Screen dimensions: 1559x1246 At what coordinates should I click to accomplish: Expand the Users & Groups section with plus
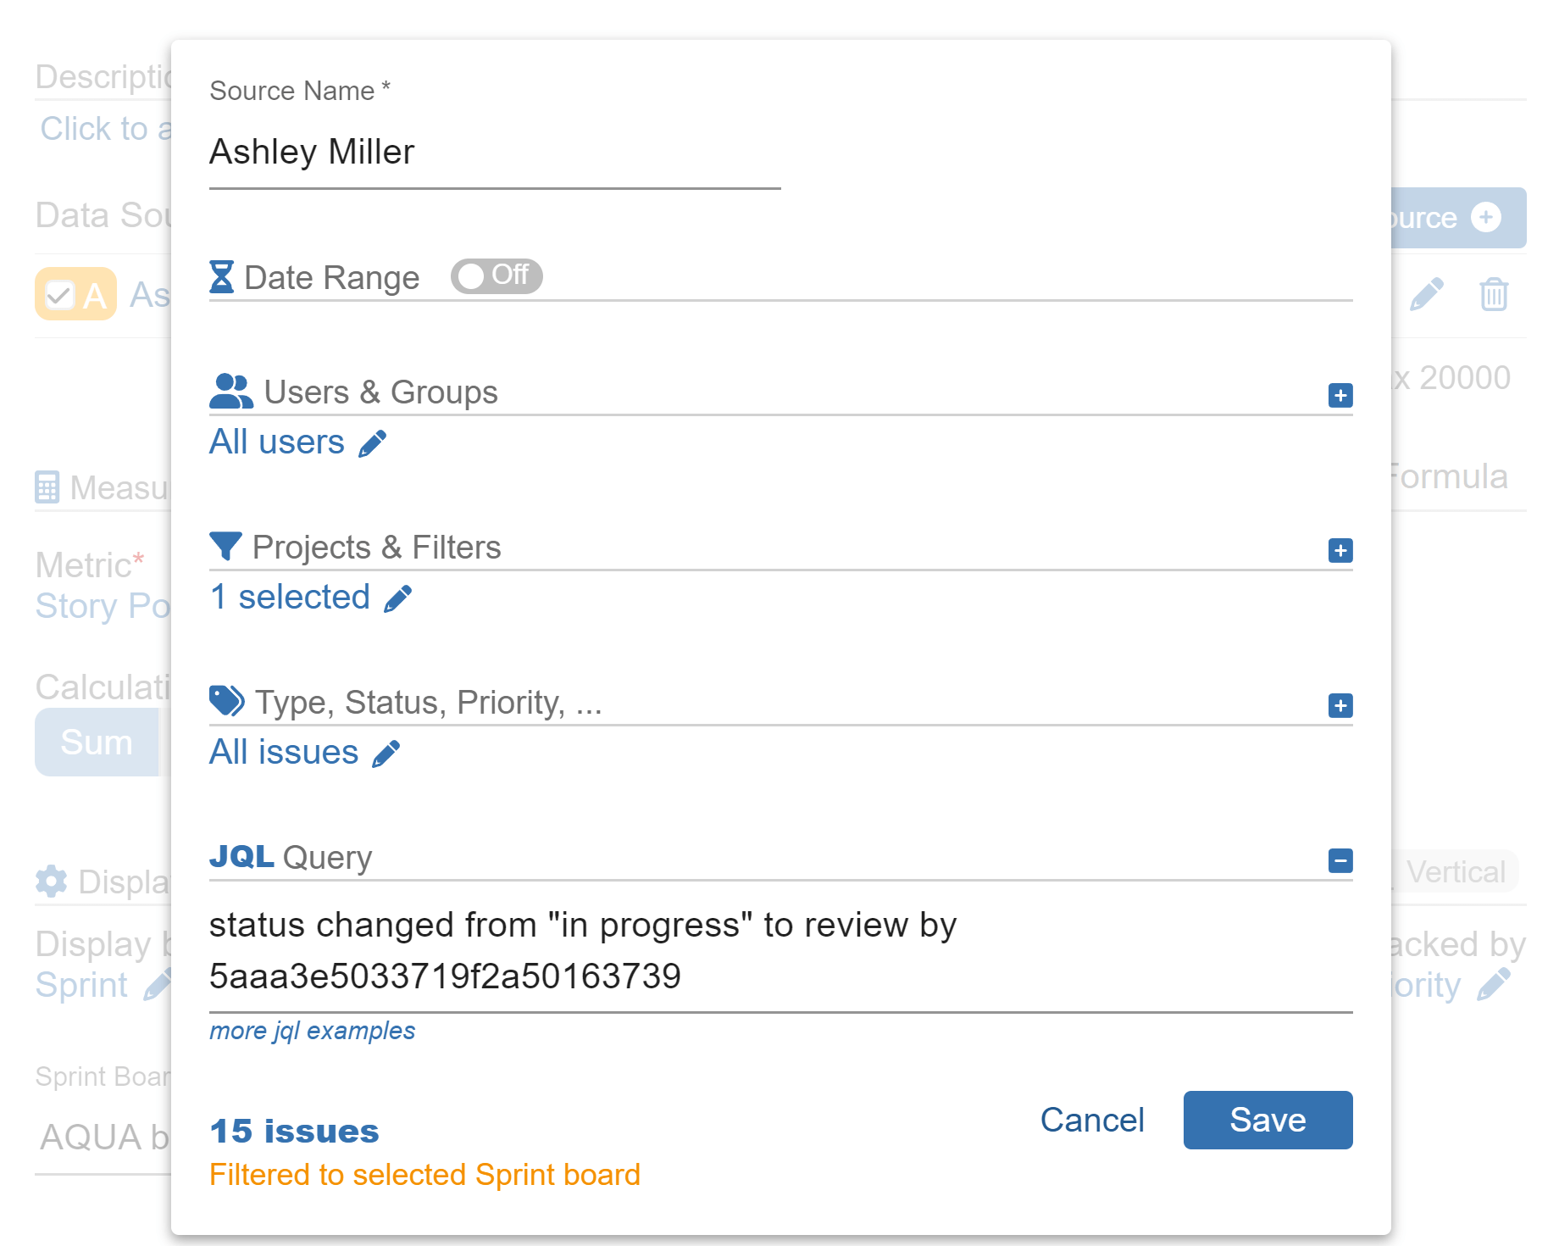(1340, 394)
